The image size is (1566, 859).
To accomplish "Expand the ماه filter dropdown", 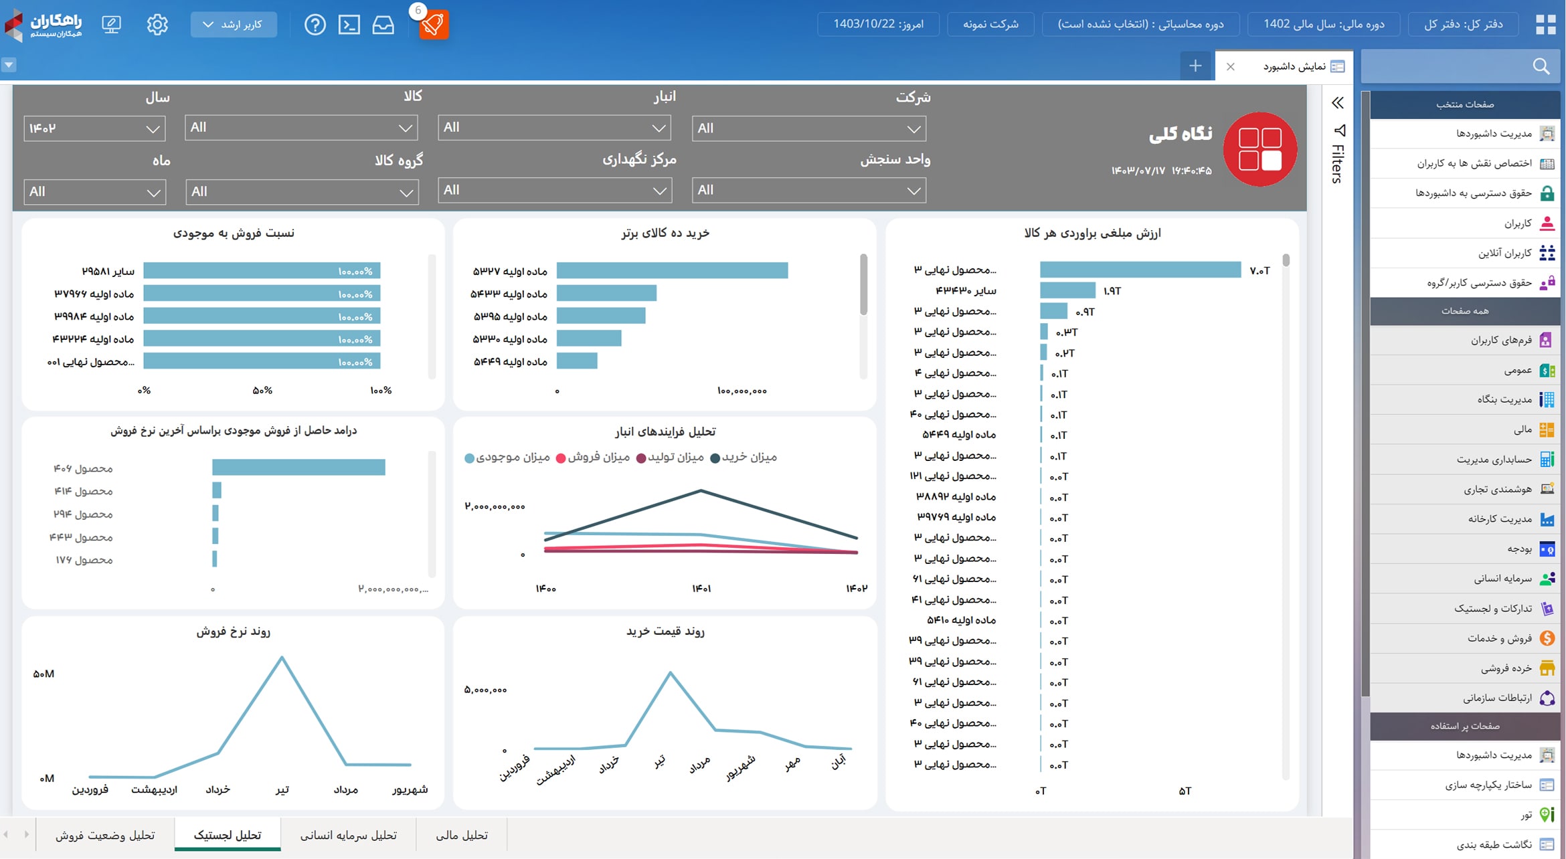I will click(x=94, y=192).
